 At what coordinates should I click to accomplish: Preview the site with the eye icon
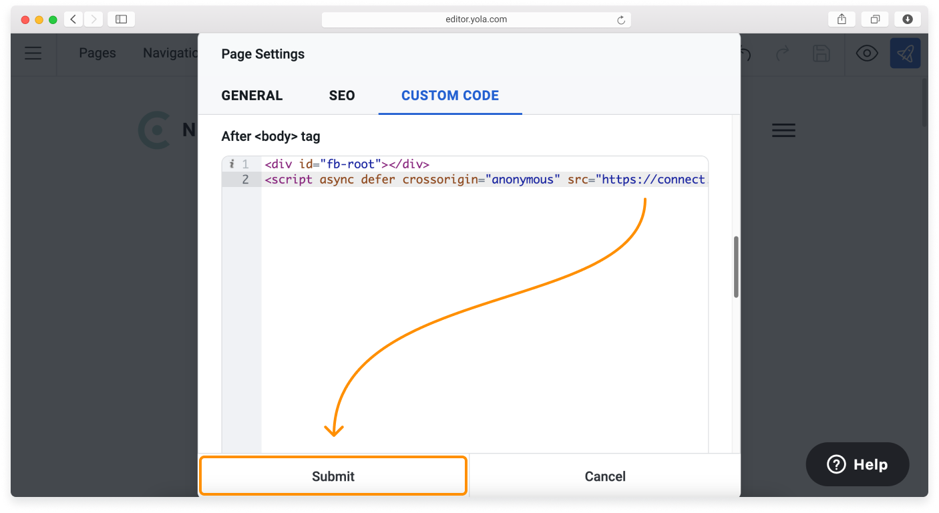pos(867,53)
